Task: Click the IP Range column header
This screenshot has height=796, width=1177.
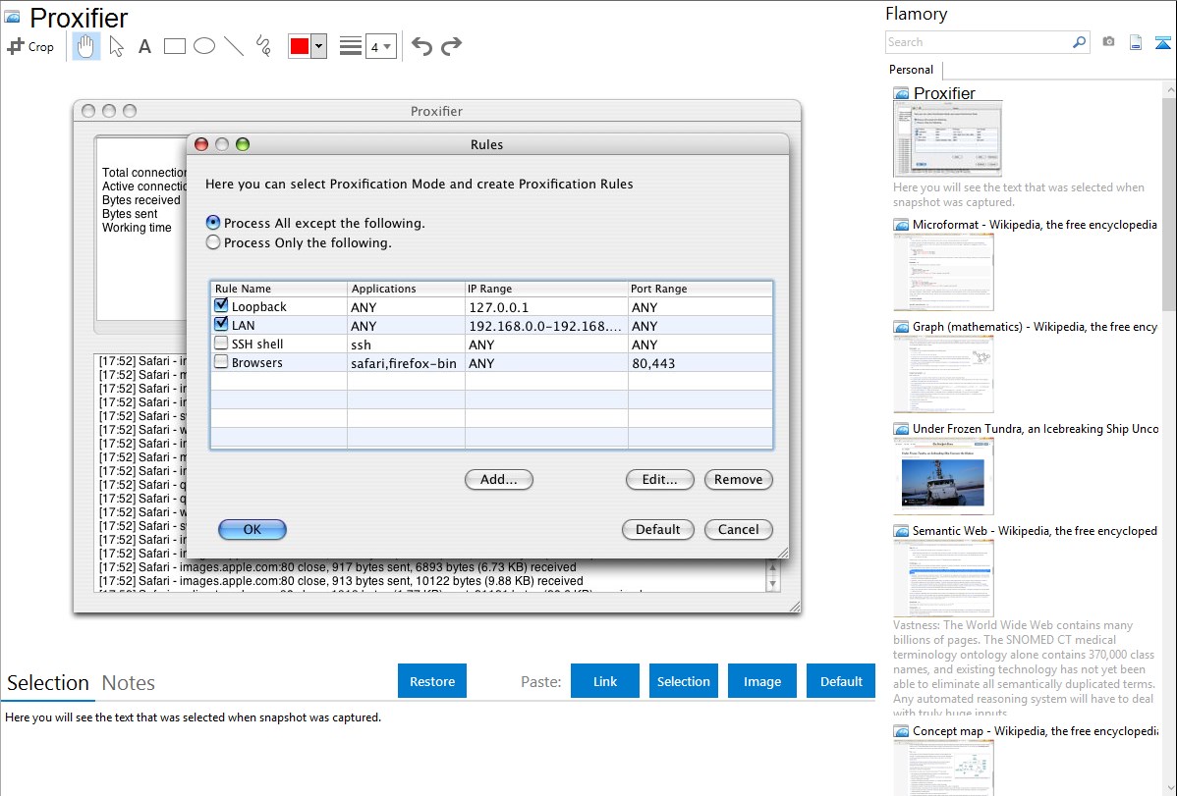Action: click(546, 289)
